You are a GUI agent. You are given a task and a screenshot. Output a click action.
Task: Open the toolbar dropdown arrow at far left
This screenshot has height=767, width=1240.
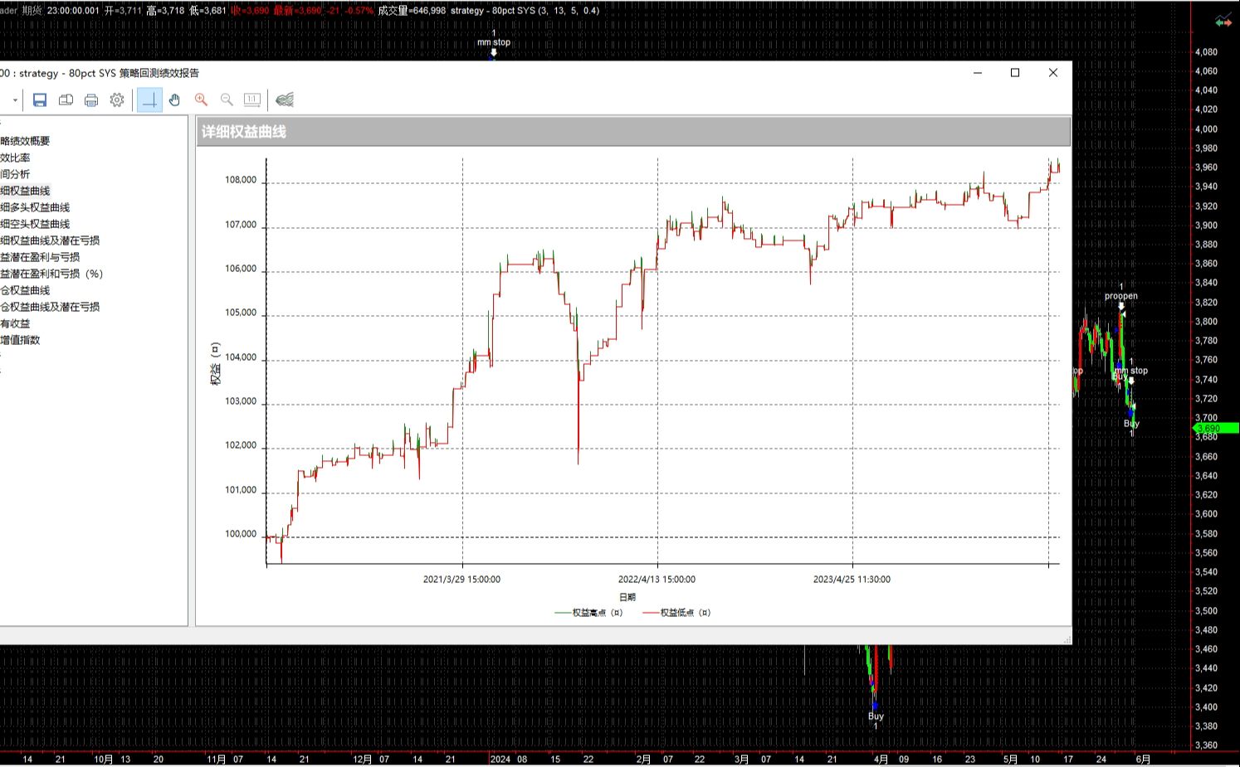[15, 100]
